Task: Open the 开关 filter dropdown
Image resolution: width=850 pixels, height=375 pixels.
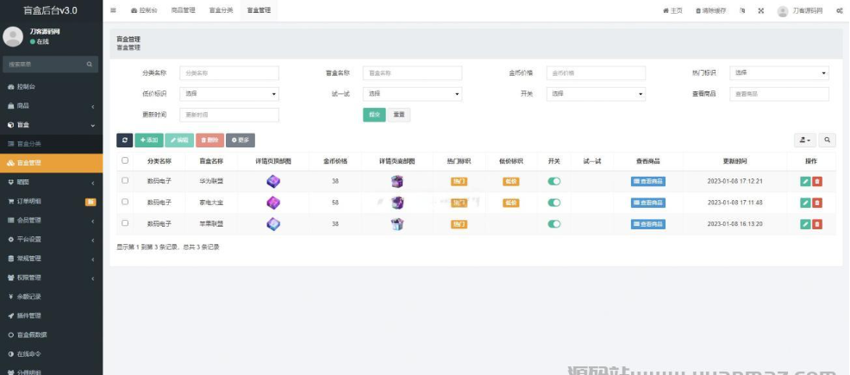Action: pos(596,94)
